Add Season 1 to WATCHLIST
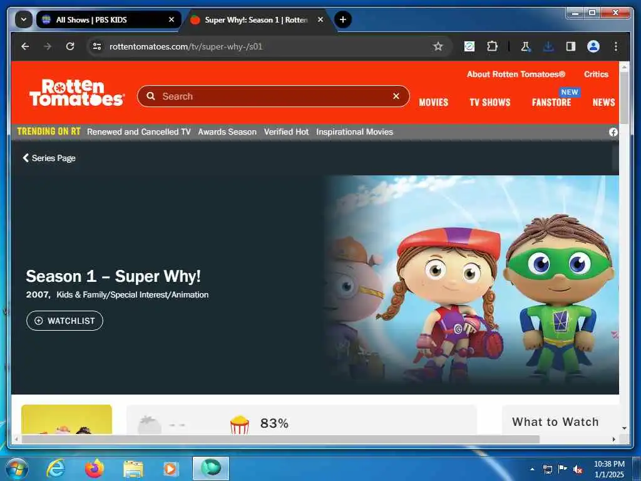This screenshot has width=641, height=481. (64, 321)
